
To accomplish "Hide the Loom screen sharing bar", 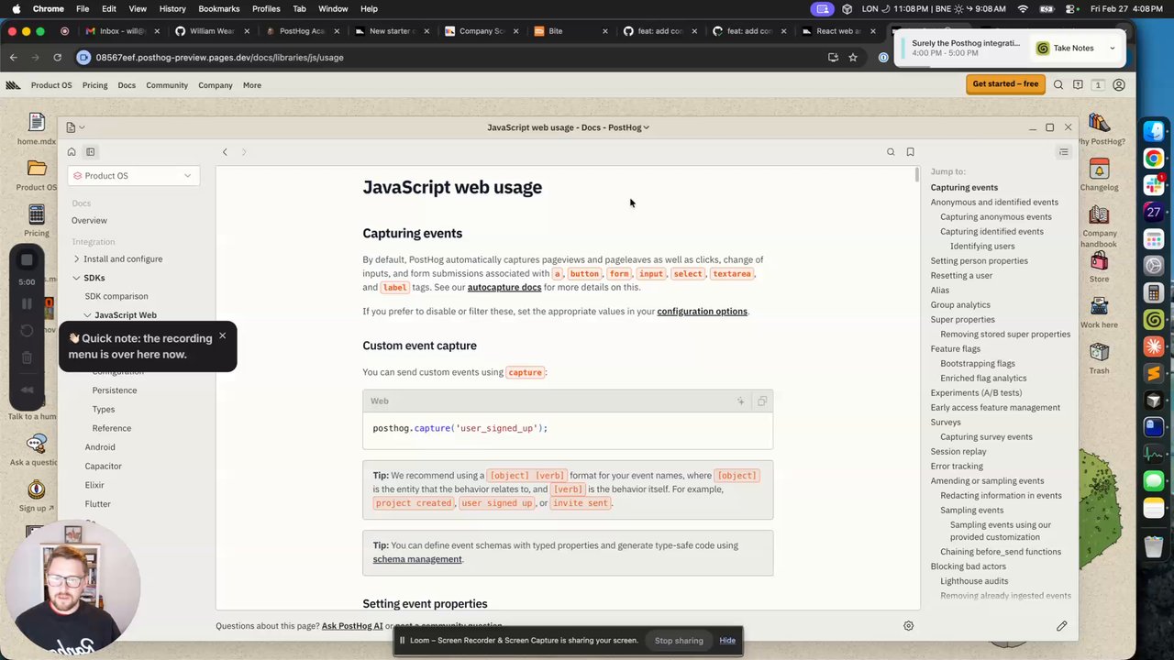I will point(727,641).
